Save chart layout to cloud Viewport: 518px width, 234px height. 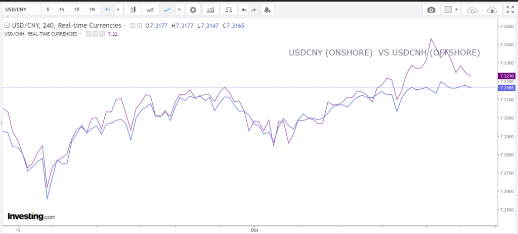491,10
